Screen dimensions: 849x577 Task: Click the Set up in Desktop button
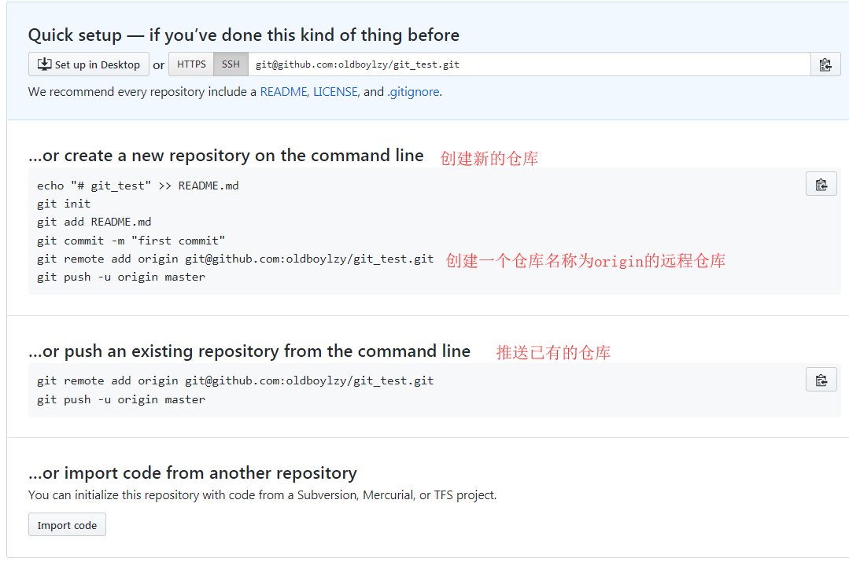coord(89,64)
